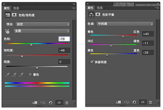
Task: Close the Hue/Saturation properties panel
Action: point(4,4)
